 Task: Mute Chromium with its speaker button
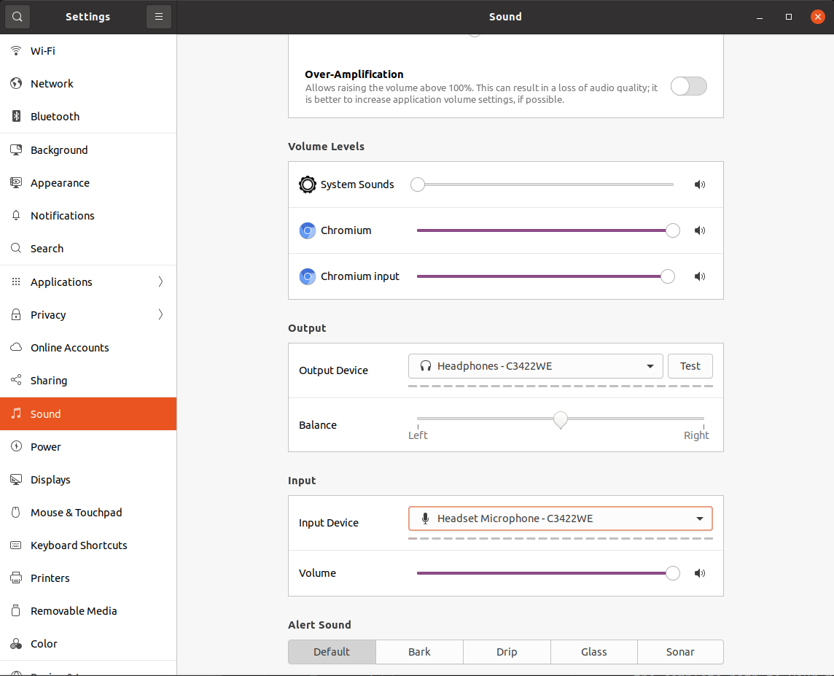tap(699, 230)
